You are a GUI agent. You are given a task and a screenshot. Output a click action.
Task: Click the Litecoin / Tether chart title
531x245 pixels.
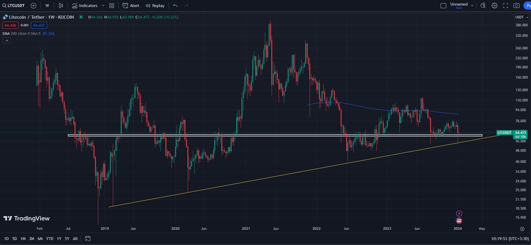[41, 17]
